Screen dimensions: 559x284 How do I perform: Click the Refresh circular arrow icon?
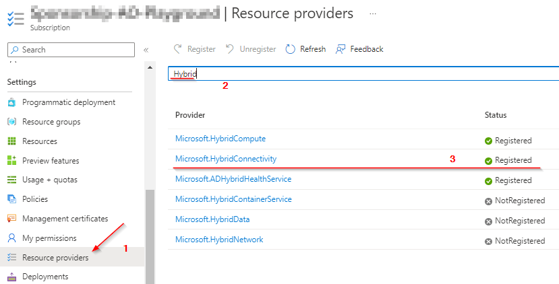tap(290, 49)
